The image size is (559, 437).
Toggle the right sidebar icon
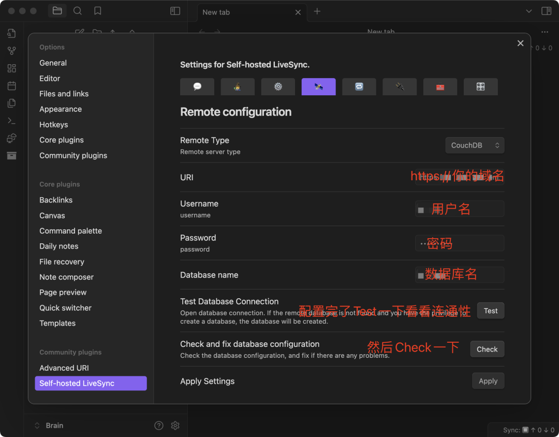546,11
